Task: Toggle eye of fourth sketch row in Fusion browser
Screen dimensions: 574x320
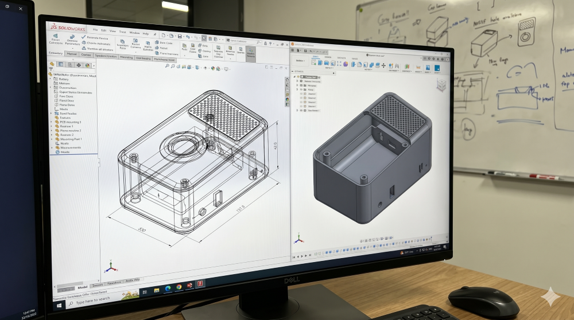Action: tap(301, 106)
